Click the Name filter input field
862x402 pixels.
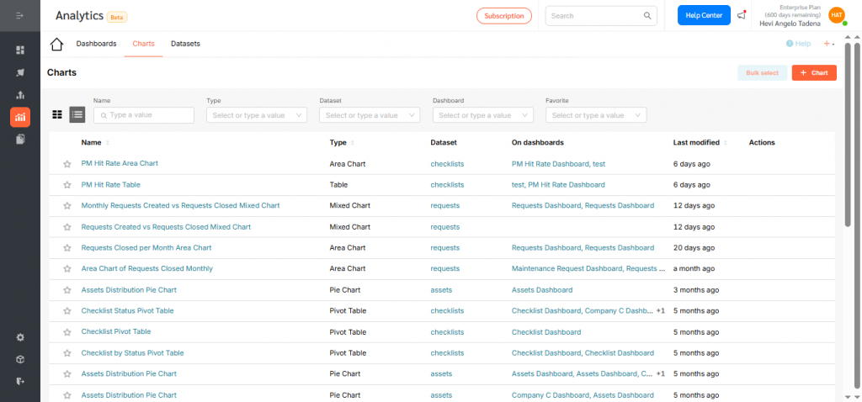click(x=144, y=115)
